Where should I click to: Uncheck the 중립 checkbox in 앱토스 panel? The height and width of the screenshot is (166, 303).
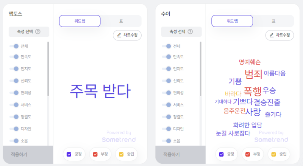point(121,154)
